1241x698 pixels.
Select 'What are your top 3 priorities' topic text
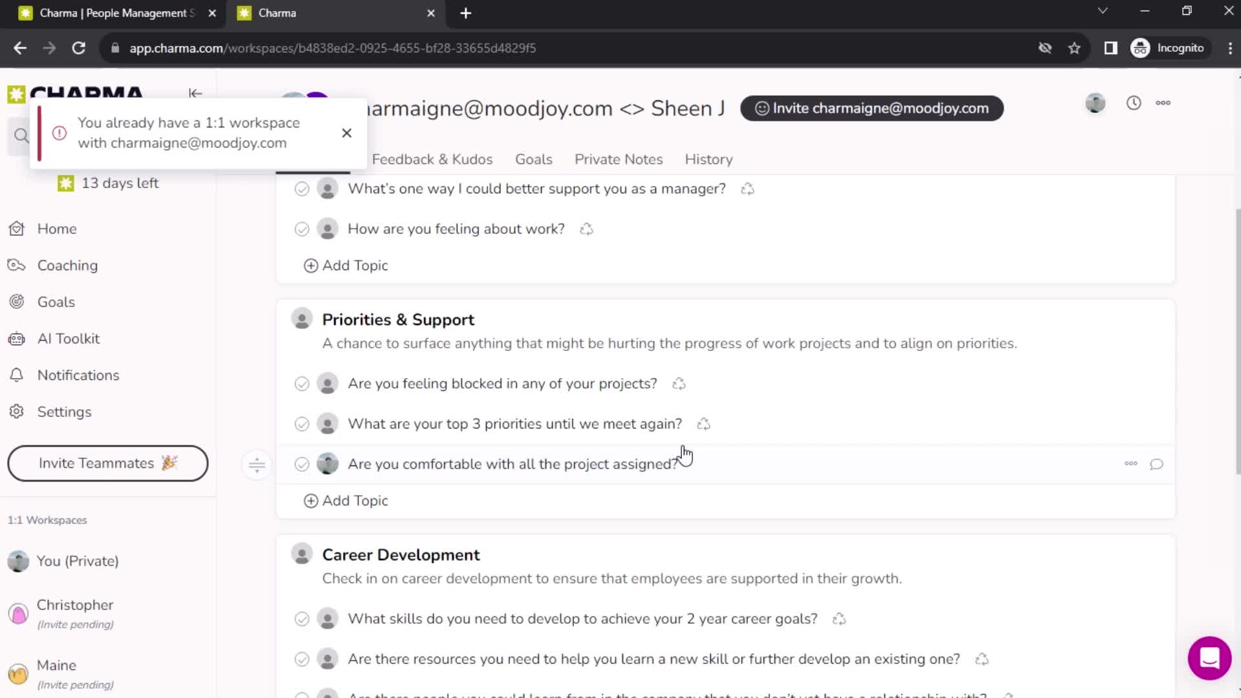[x=514, y=424]
